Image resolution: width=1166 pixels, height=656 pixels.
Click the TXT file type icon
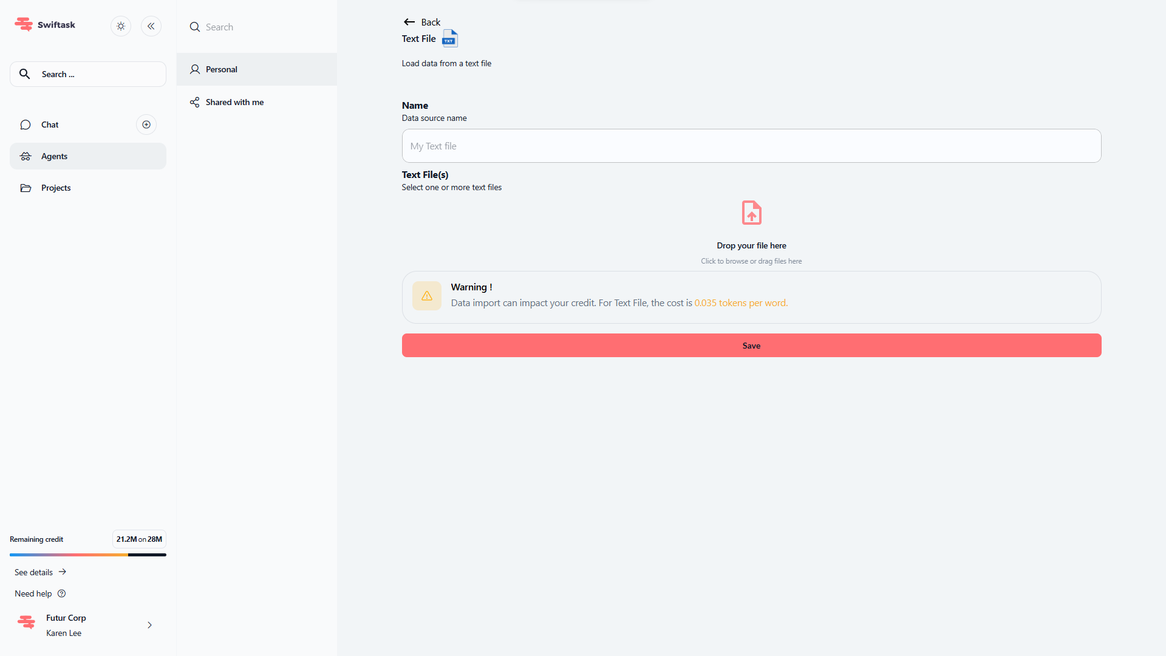[x=450, y=38]
